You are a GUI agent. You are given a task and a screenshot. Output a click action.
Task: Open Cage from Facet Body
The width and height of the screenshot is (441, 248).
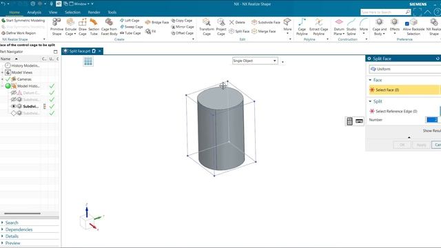click(x=109, y=27)
